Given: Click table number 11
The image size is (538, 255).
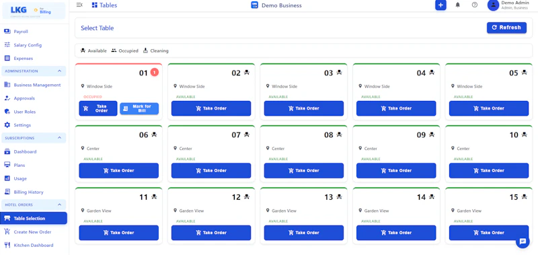Looking at the screenshot, I should (143, 197).
